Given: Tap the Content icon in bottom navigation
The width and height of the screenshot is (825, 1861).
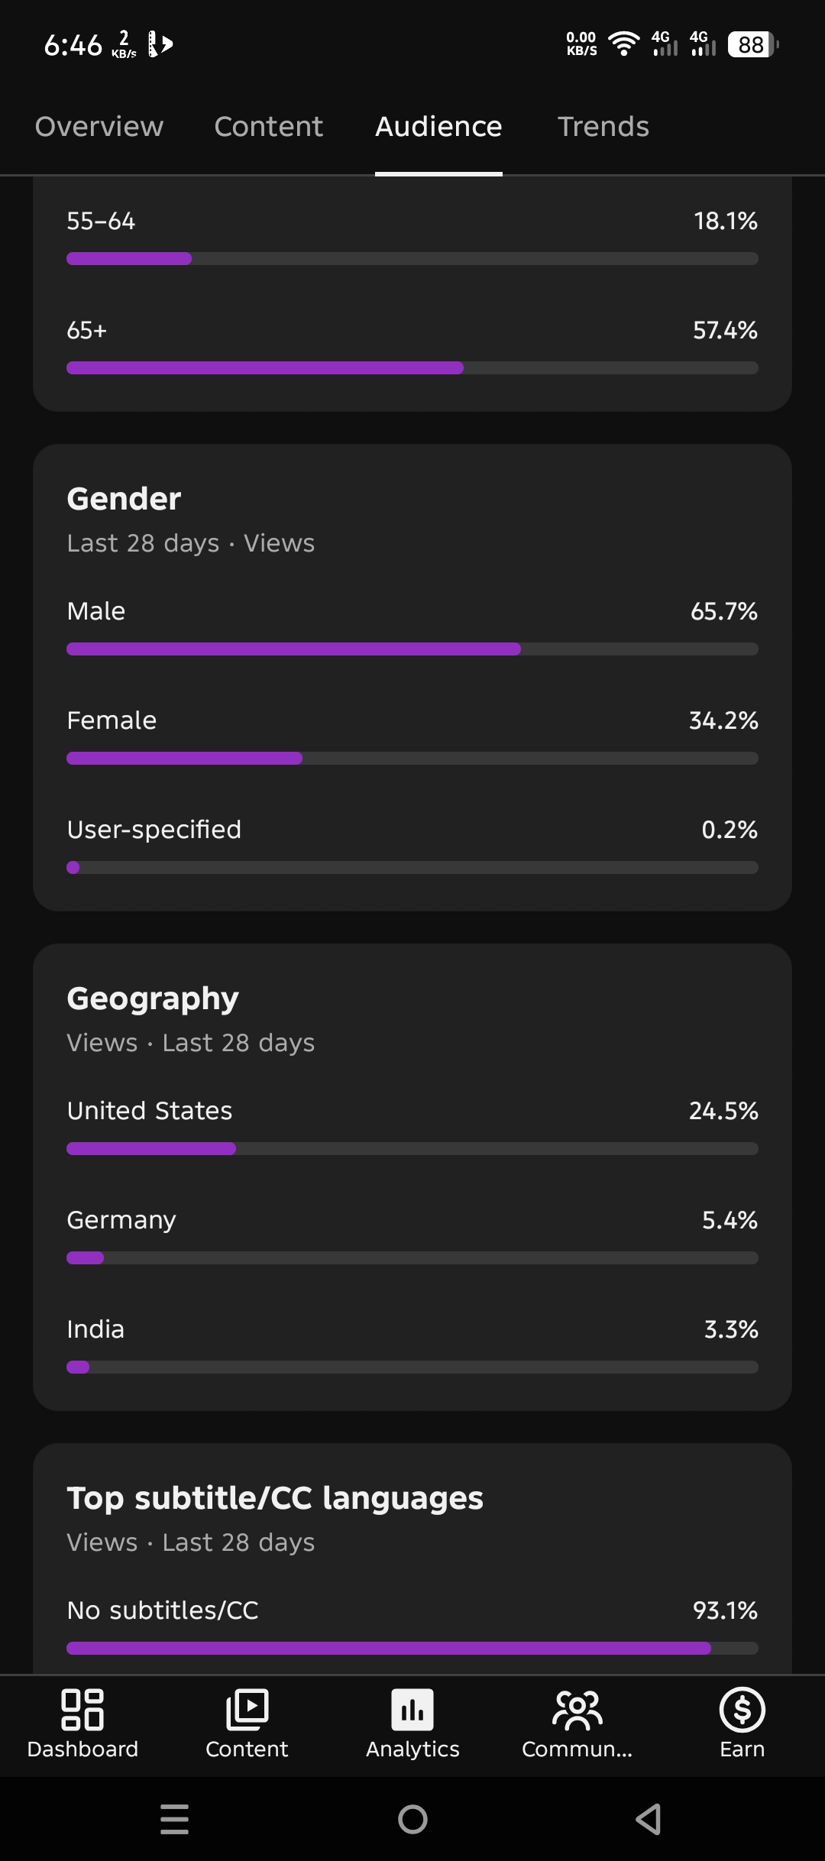Looking at the screenshot, I should 247,1709.
